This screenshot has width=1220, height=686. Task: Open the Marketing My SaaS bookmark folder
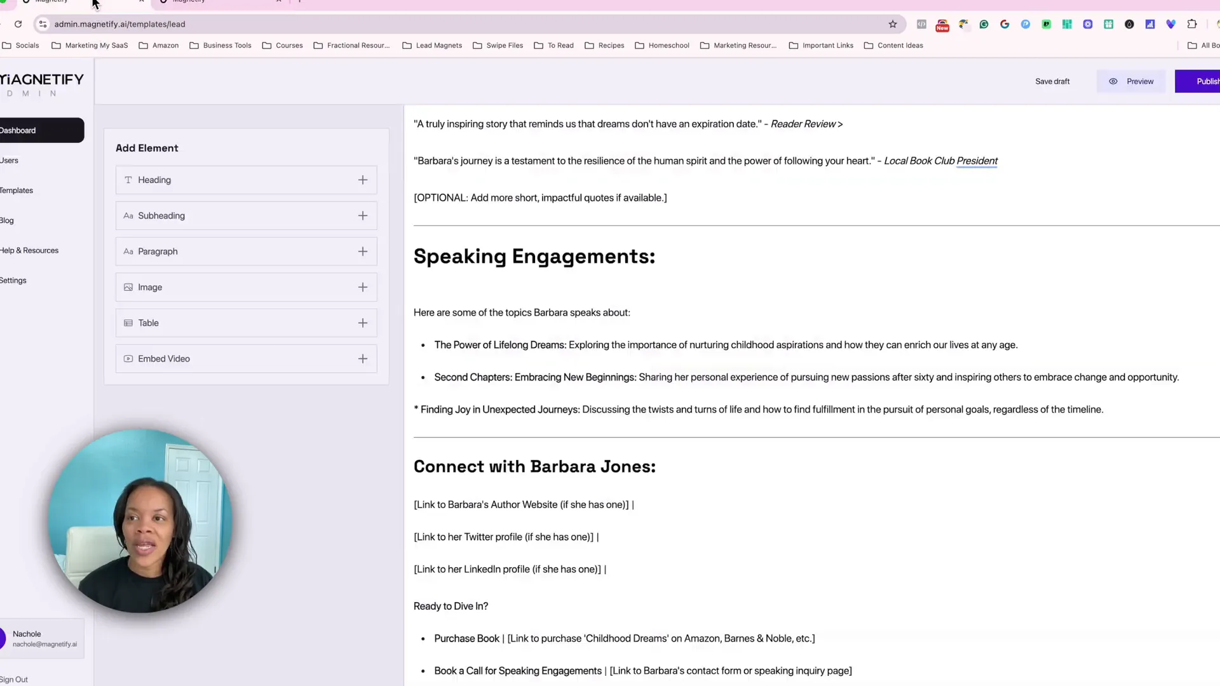pos(90,46)
